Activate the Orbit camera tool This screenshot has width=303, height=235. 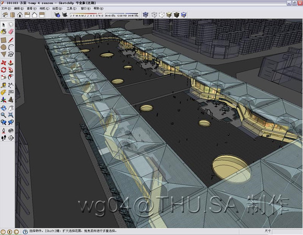click(4, 108)
